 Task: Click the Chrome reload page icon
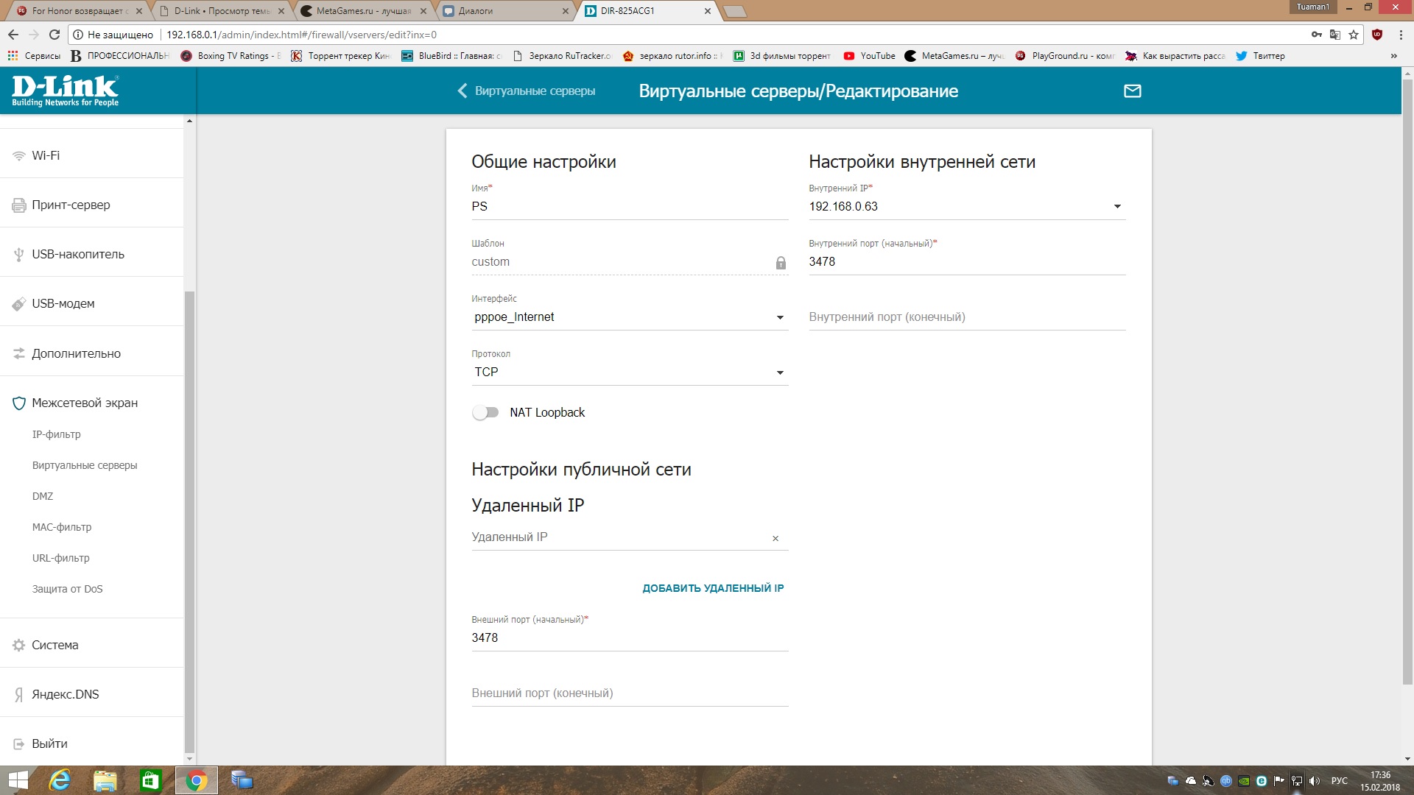54,35
